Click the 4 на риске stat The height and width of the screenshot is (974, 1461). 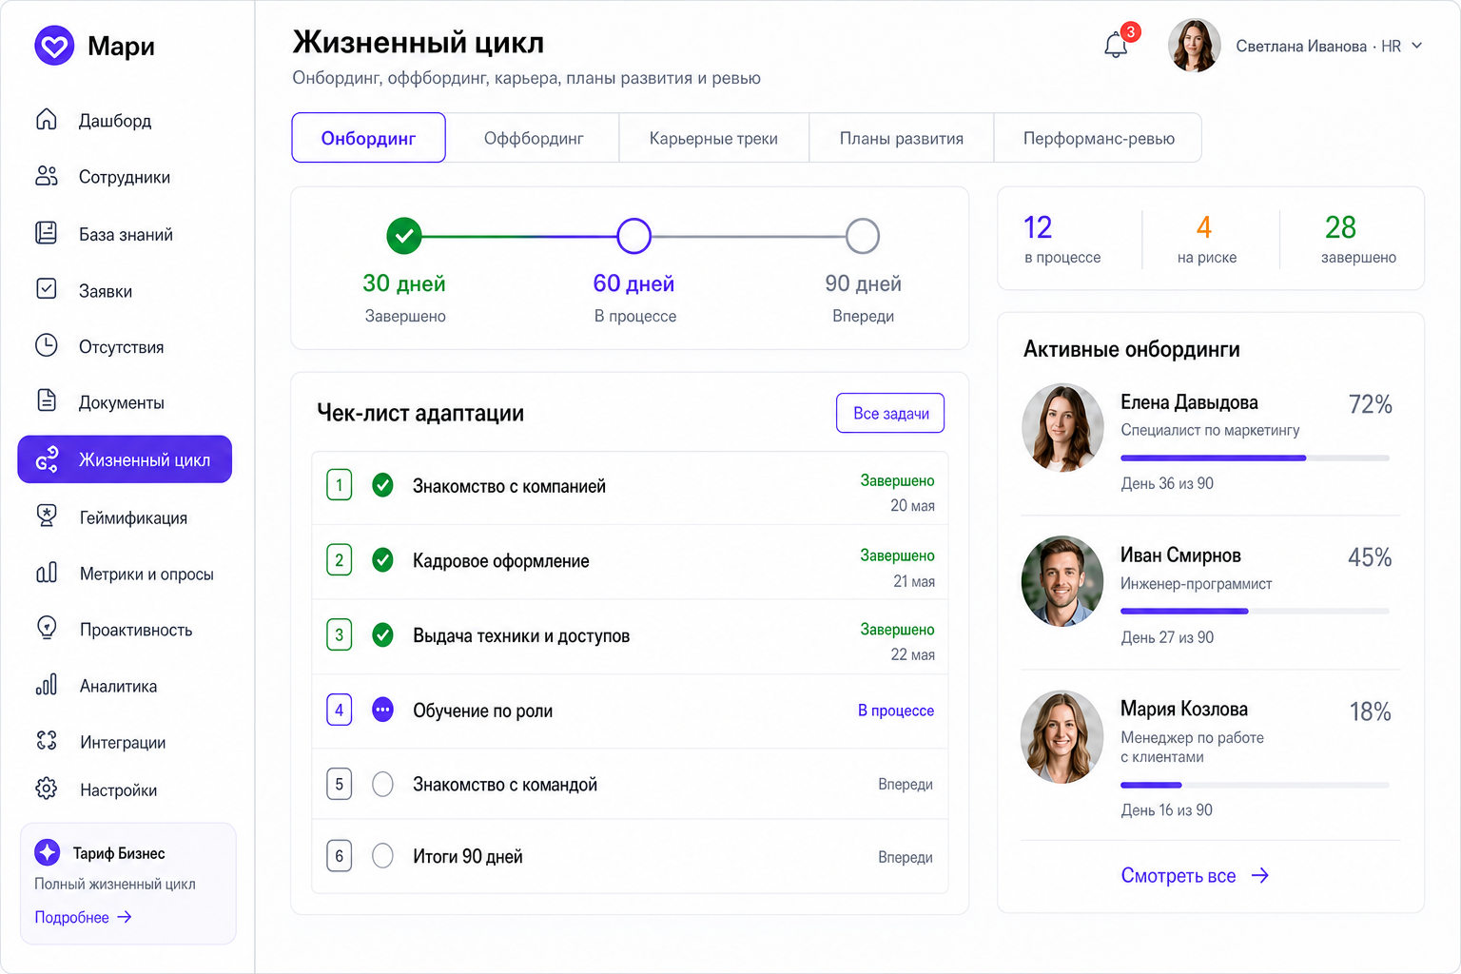click(x=1206, y=239)
